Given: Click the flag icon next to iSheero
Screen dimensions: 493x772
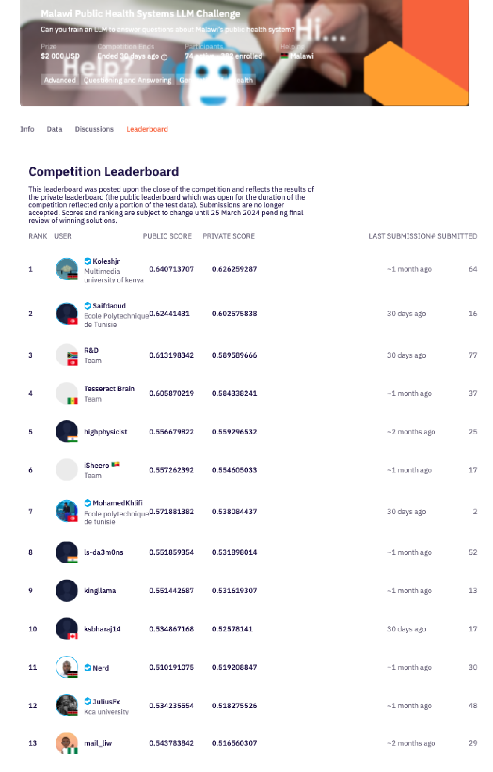Looking at the screenshot, I should (115, 465).
